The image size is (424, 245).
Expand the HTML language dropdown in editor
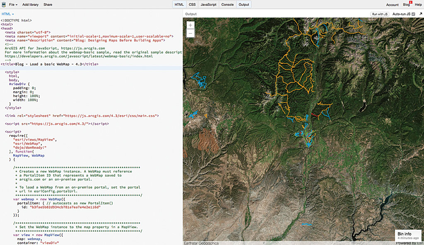click(x=7, y=14)
